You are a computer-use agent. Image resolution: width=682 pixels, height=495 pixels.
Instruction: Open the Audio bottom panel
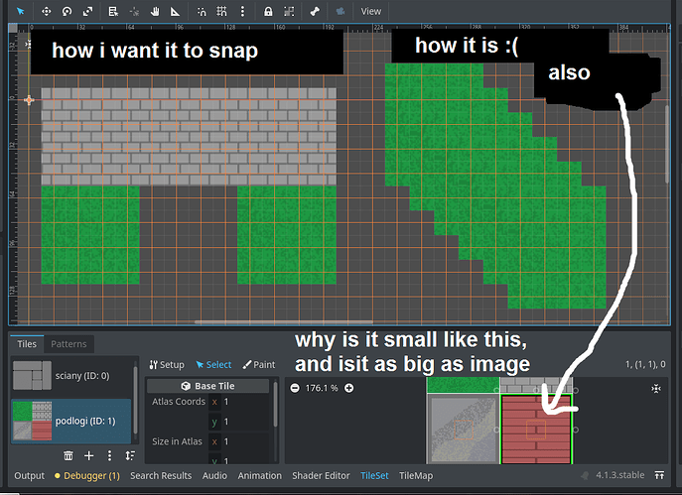tap(214, 476)
